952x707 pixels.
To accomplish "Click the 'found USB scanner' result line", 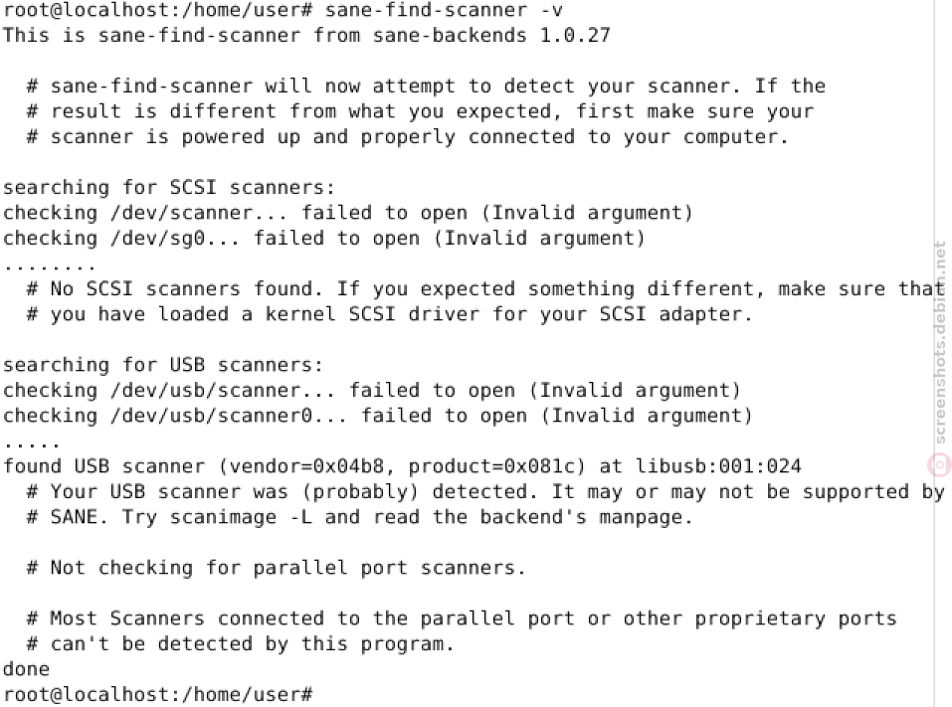I will [x=402, y=466].
